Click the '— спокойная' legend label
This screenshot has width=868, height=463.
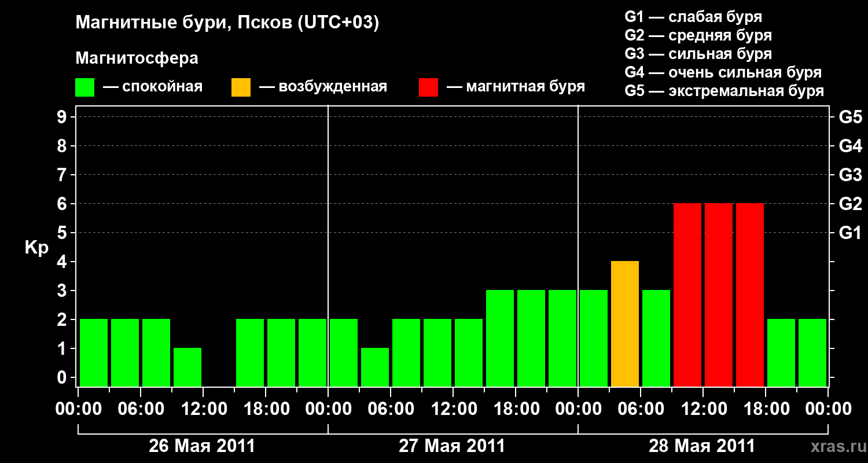(x=153, y=87)
